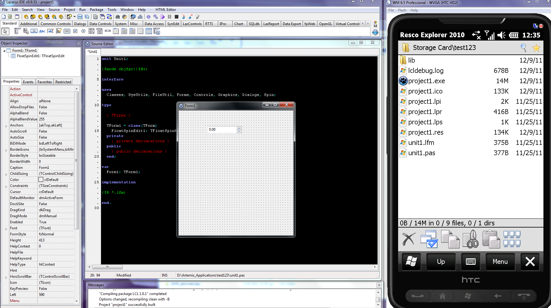
Task: Collapse the Form1: TForm1 tree node
Action: point(4,51)
